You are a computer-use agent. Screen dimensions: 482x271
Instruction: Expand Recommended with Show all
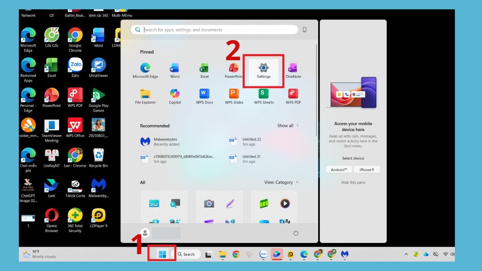coord(288,126)
